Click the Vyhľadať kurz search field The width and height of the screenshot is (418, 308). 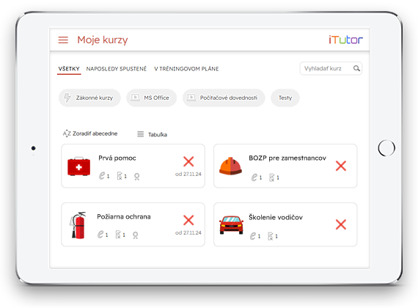click(331, 68)
